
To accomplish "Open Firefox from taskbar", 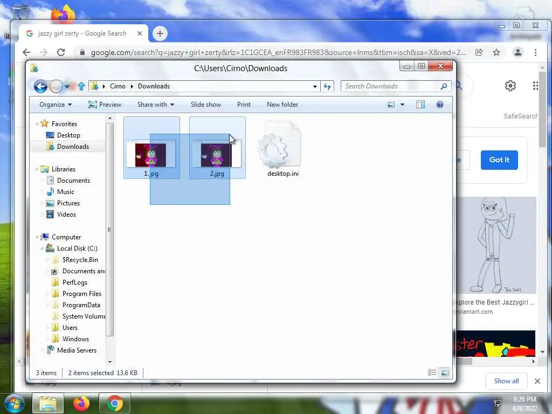I will coord(81,403).
